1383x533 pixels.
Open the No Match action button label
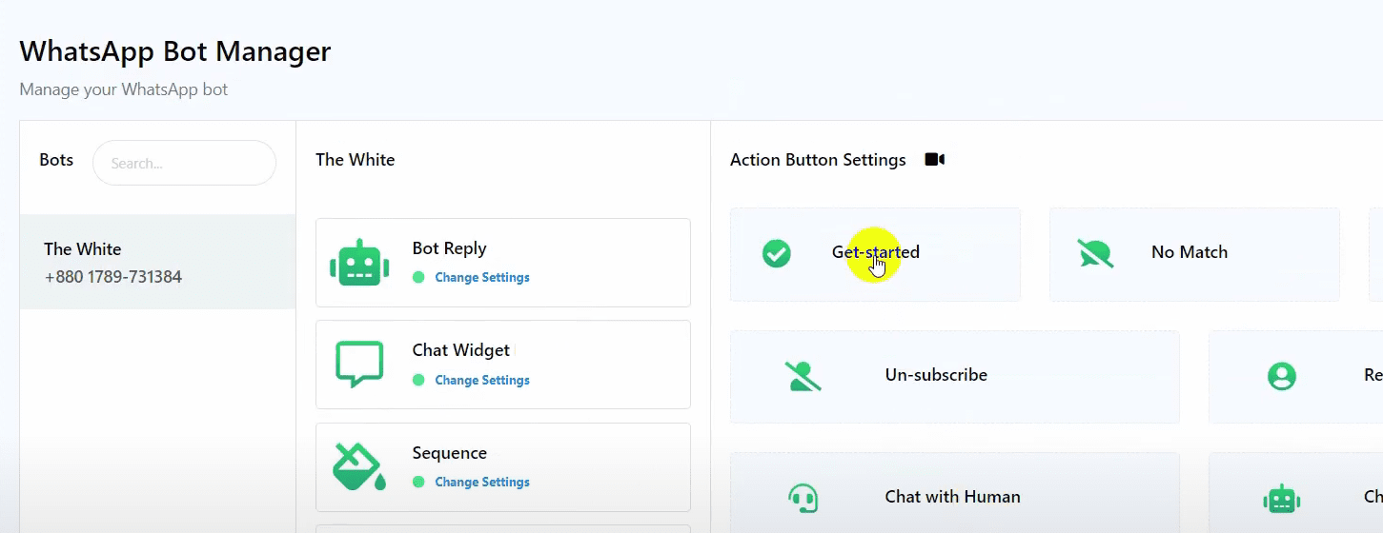coord(1189,252)
